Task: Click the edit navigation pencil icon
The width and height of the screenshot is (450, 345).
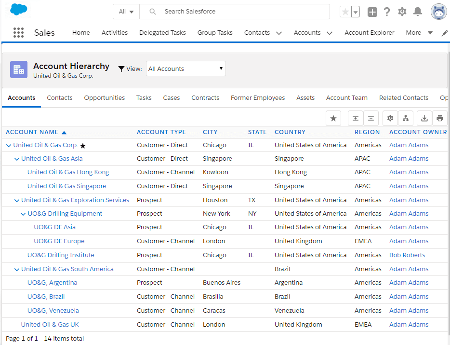Action: click(x=444, y=33)
